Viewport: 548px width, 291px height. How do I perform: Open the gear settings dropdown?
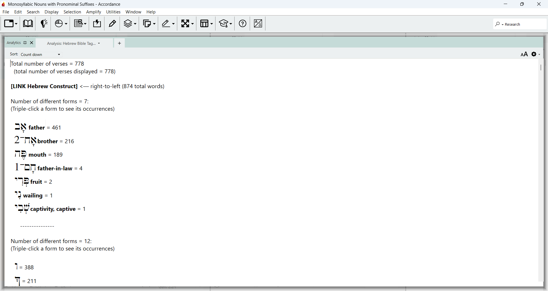(536, 54)
